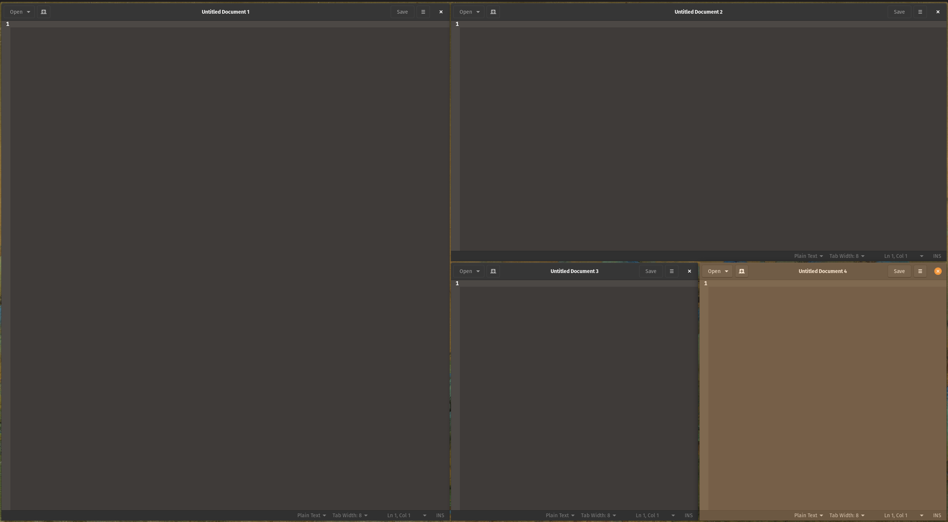Open the options menu in Untitled Document 3
The image size is (948, 522).
[x=671, y=271]
